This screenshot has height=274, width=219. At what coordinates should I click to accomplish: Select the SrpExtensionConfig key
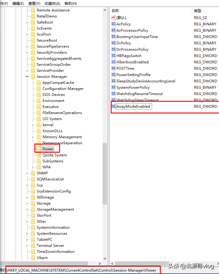(54, 191)
